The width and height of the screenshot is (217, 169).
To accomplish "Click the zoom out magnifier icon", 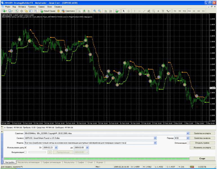I will (99, 11).
